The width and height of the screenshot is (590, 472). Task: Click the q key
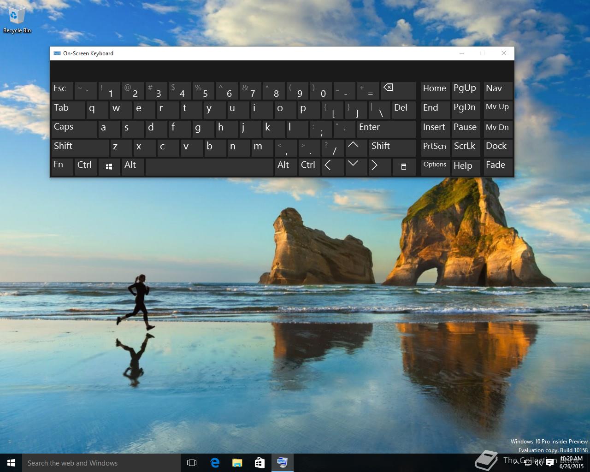(97, 110)
